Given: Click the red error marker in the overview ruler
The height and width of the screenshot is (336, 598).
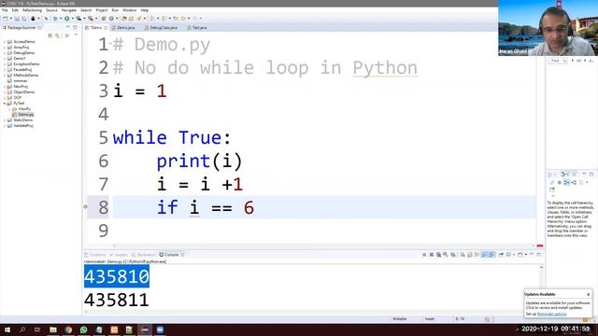Looking at the screenshot, I should (x=540, y=246).
